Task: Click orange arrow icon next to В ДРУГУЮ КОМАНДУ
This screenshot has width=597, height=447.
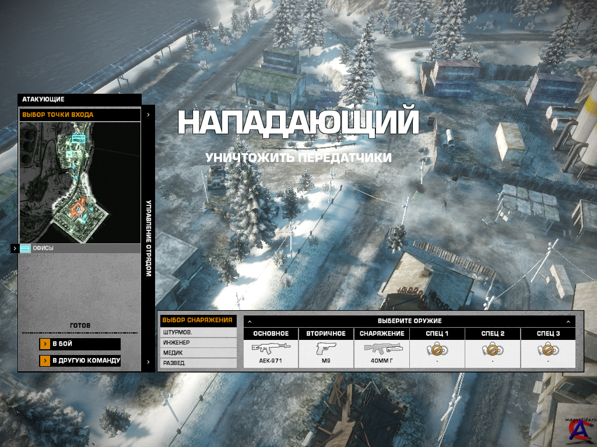Action: click(x=45, y=360)
